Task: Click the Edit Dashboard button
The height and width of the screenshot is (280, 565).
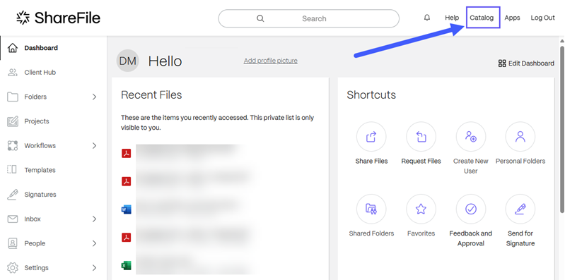Action: coord(526,63)
